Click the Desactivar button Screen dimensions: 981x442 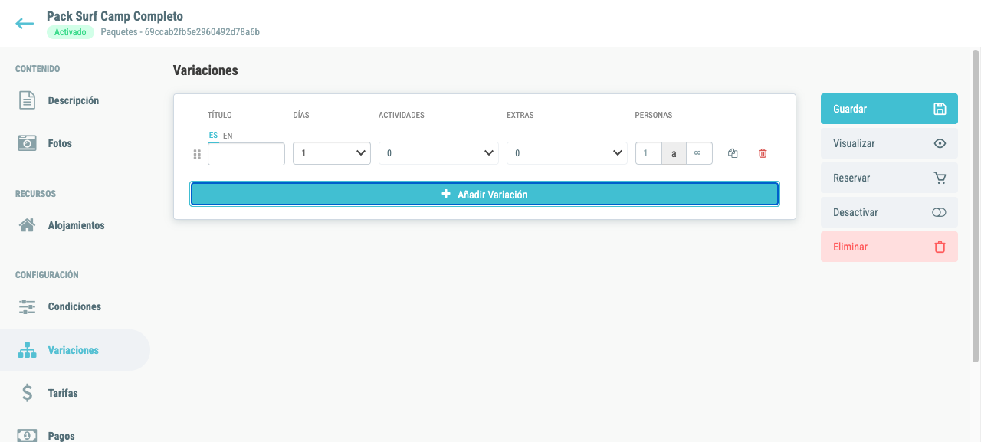[x=889, y=212]
